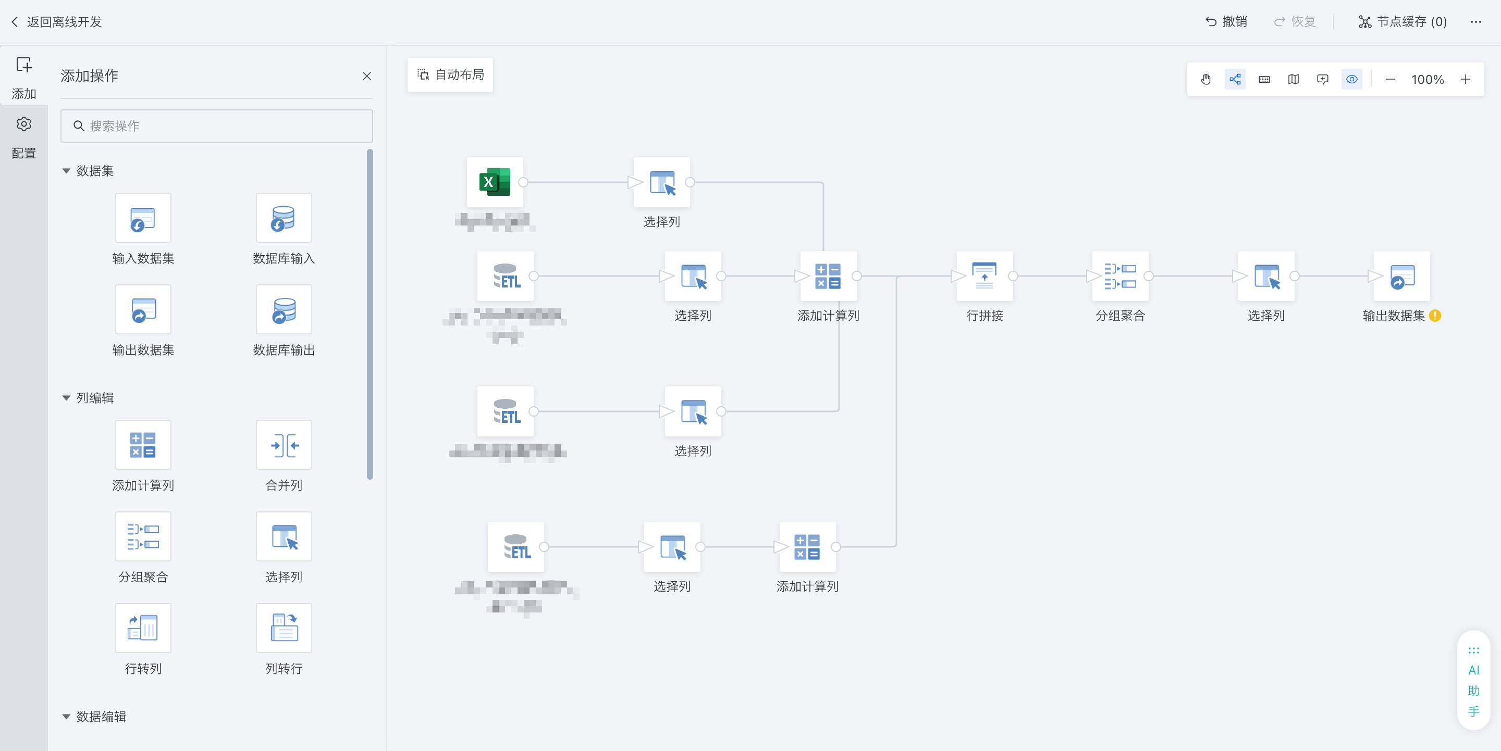The image size is (1501, 751).
Task: Select the second-row ETL source node
Action: pos(505,276)
